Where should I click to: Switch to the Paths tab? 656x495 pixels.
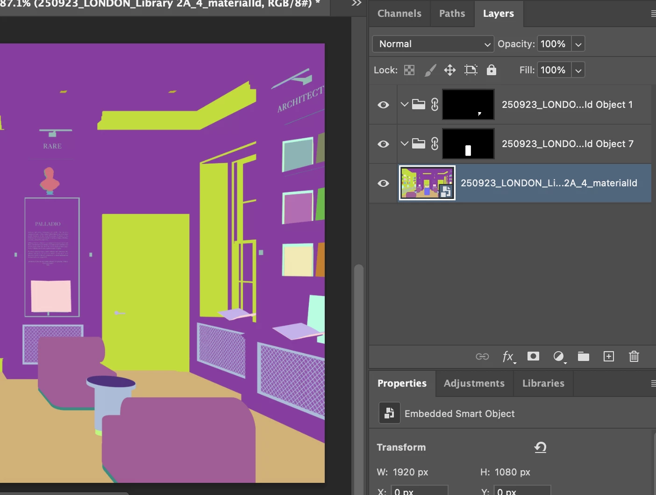tap(452, 14)
